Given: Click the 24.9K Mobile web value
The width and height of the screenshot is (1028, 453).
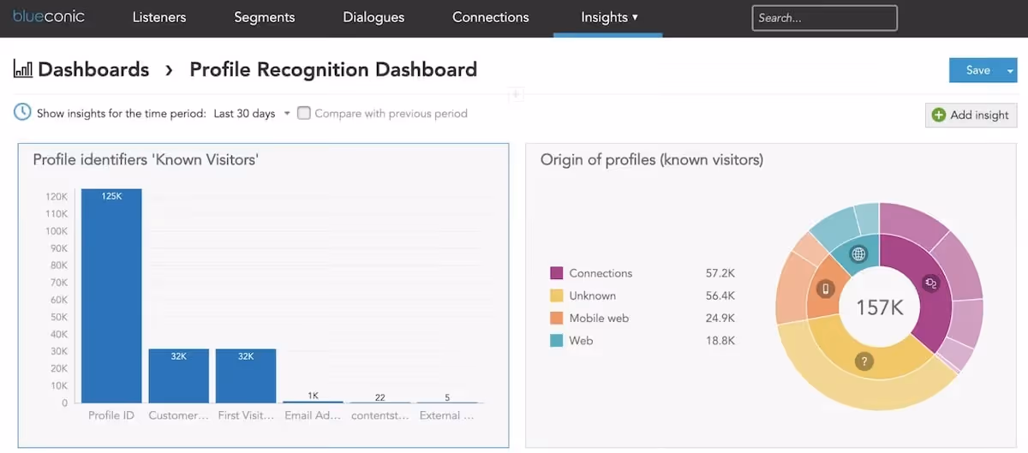Looking at the screenshot, I should click(720, 318).
